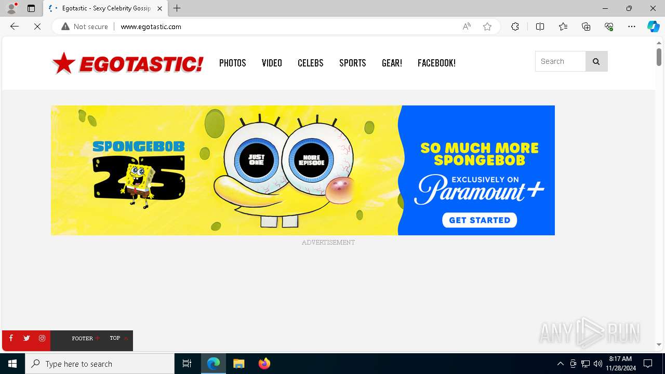
Task: Click the taskbar search box
Action: click(100, 364)
